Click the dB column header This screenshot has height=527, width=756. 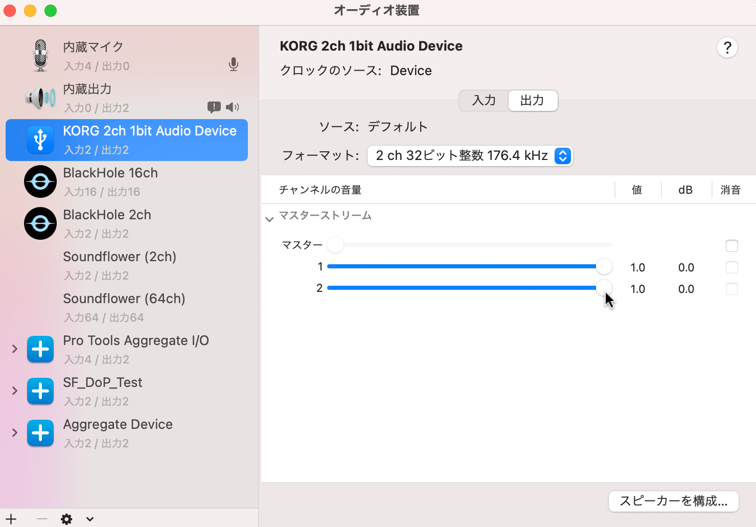click(685, 190)
